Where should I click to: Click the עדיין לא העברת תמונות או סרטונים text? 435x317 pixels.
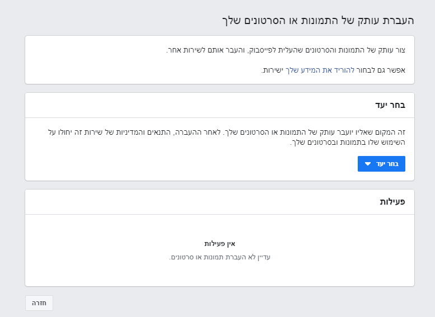pos(220,257)
